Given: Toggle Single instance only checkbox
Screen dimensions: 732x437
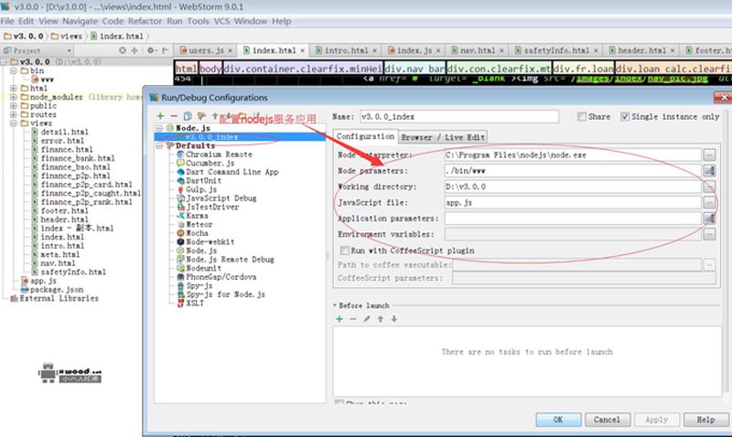Looking at the screenshot, I should (625, 117).
